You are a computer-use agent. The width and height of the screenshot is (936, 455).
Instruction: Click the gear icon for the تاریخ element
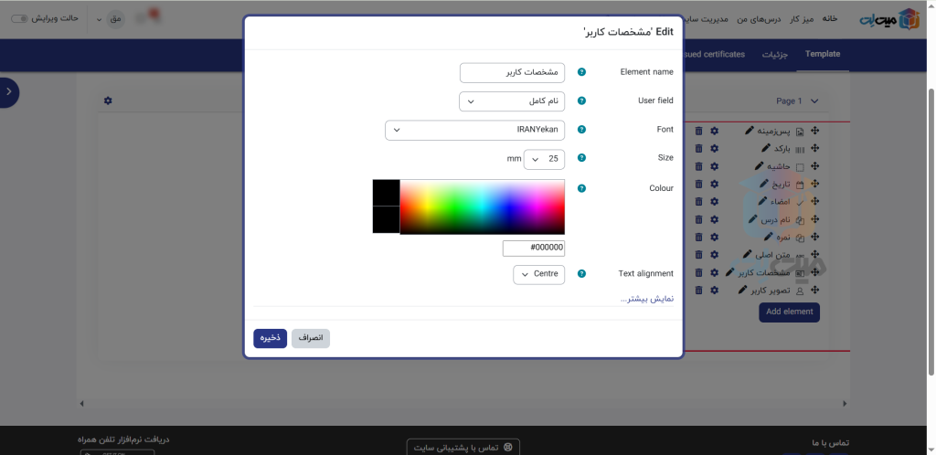point(715,184)
